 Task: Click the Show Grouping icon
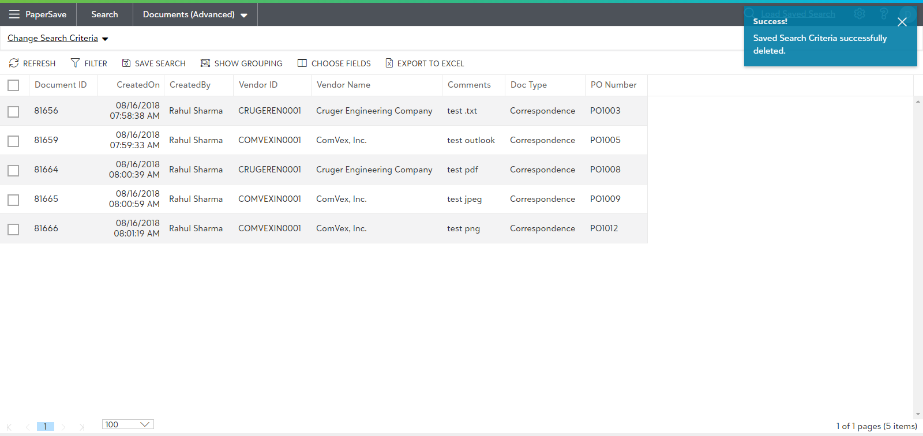pos(205,63)
